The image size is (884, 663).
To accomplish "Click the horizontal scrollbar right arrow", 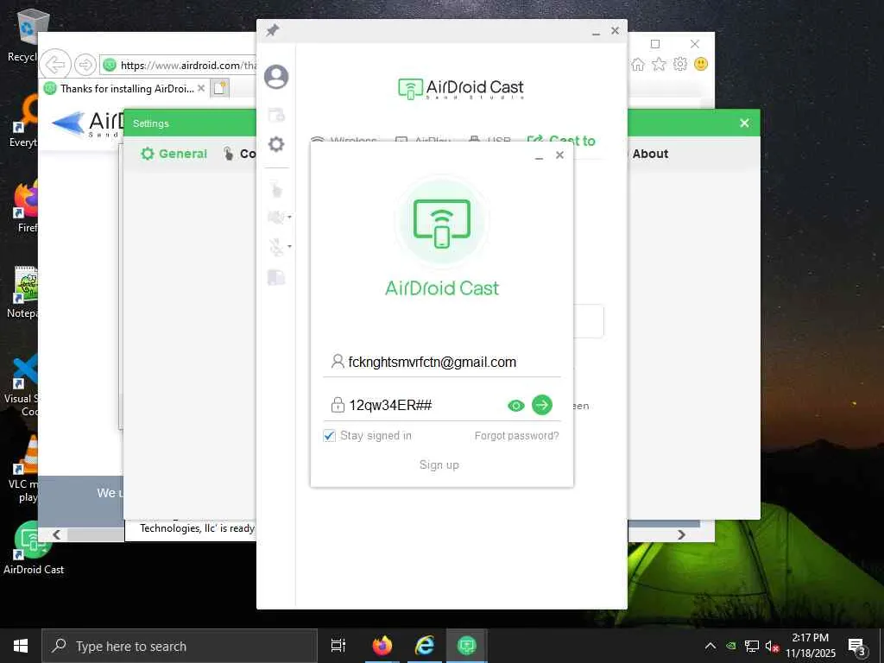I will 681,534.
